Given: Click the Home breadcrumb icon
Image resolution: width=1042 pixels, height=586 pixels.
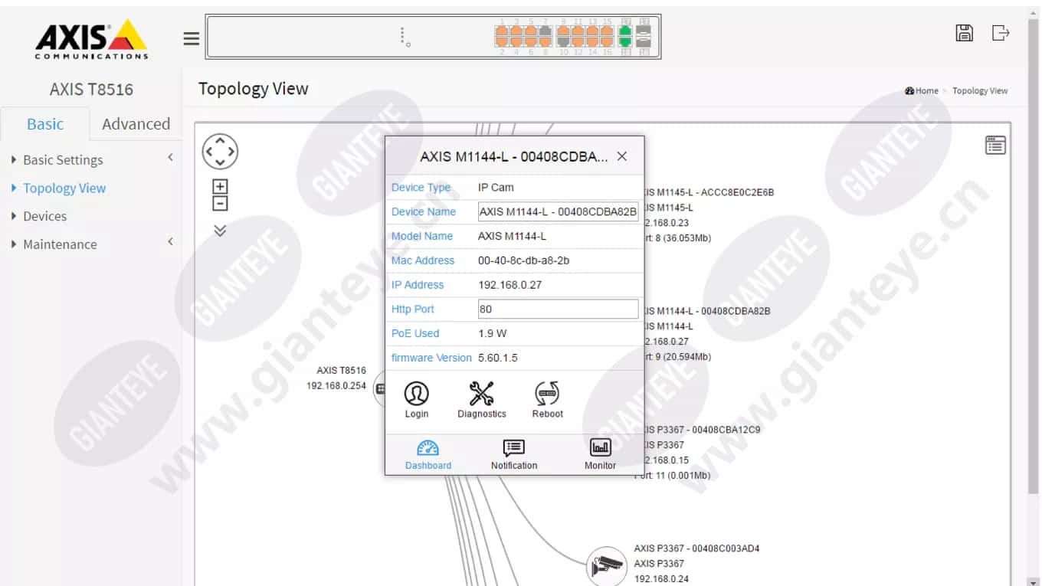Looking at the screenshot, I should 909,90.
